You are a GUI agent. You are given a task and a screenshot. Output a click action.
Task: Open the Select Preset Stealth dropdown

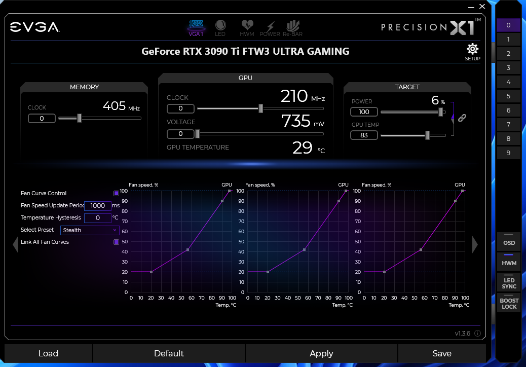click(90, 230)
